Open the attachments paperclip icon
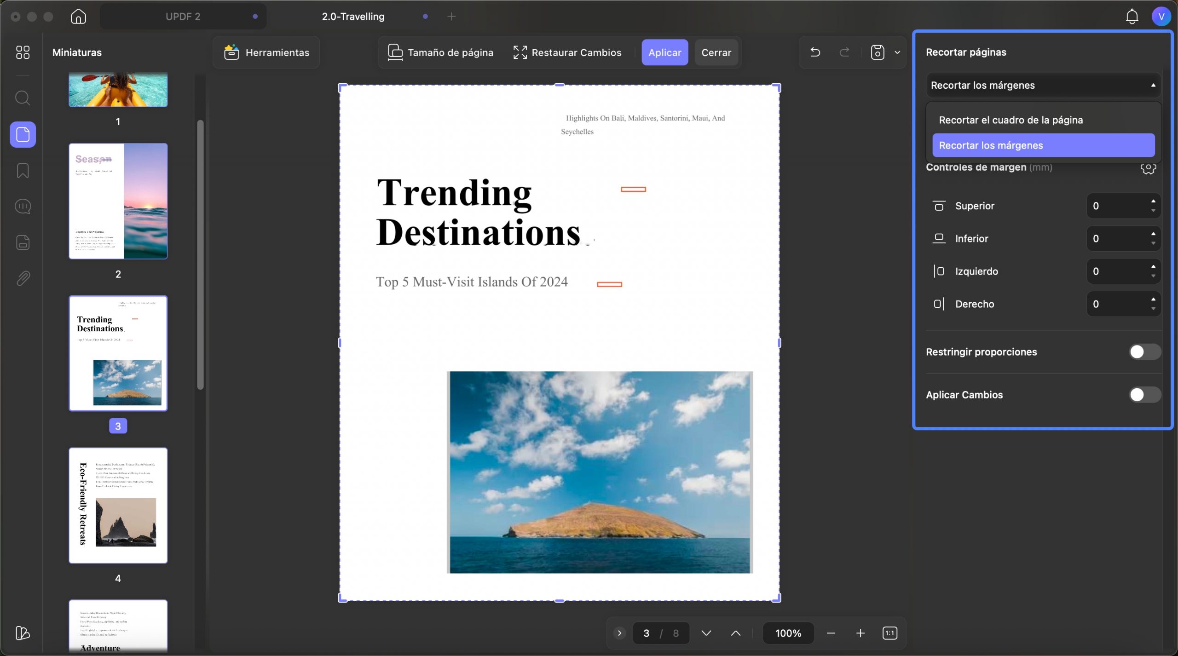This screenshot has width=1178, height=656. click(x=23, y=278)
